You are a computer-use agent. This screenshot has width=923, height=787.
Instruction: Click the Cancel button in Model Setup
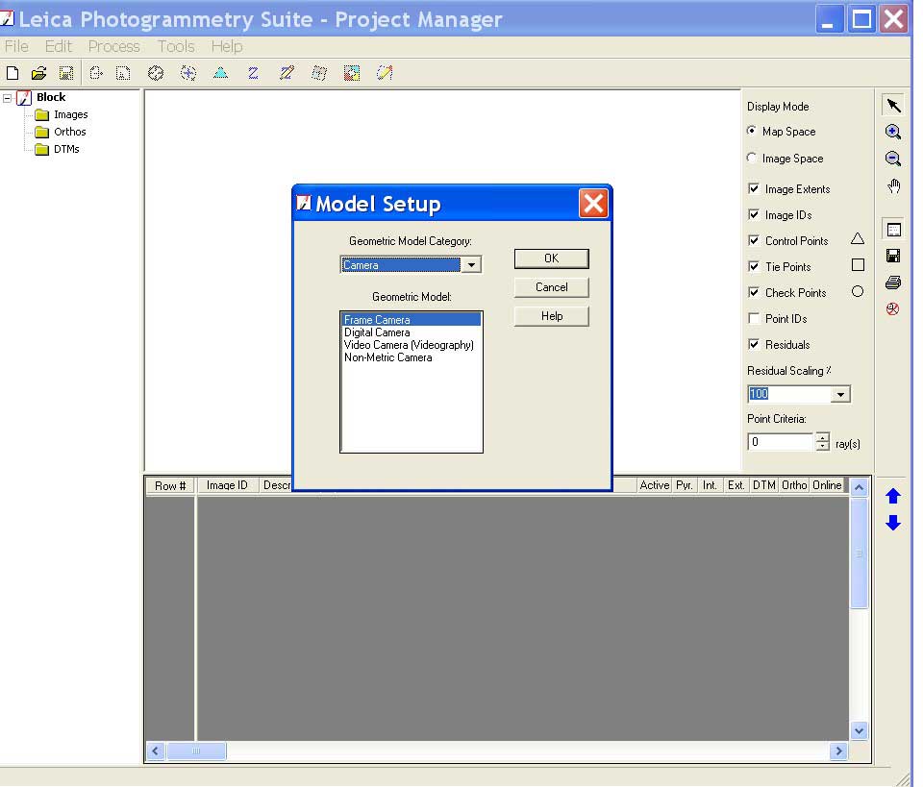551,287
